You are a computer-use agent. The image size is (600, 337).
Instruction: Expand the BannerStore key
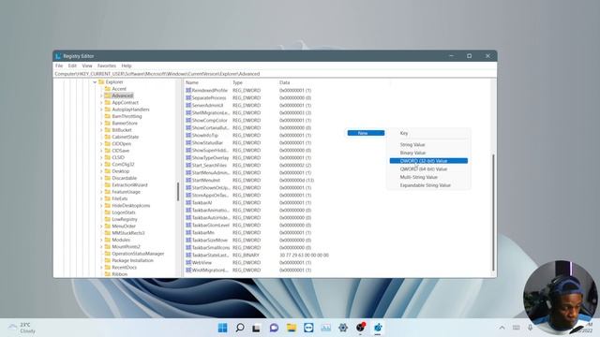click(101, 123)
